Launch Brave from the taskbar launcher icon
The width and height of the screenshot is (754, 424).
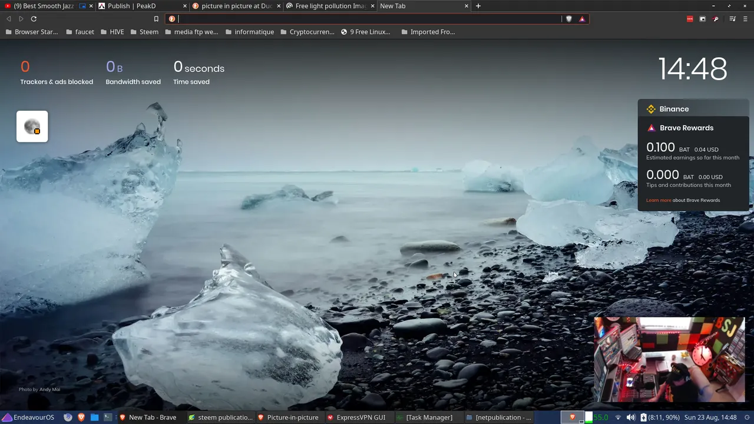(x=81, y=418)
